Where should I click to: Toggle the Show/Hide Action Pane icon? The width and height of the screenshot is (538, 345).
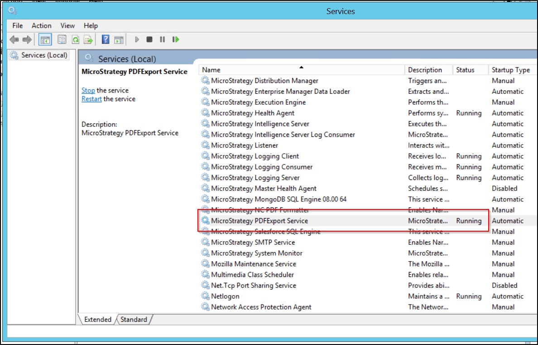(x=119, y=39)
